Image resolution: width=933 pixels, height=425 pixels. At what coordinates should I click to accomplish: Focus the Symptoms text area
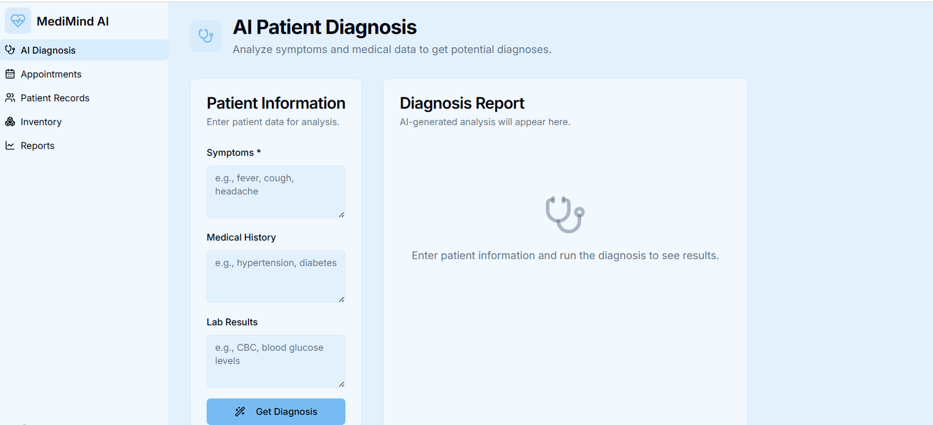pos(275,192)
